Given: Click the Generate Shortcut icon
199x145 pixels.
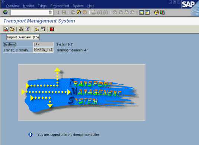Looking at the screenshot, I should click(x=147, y=12).
